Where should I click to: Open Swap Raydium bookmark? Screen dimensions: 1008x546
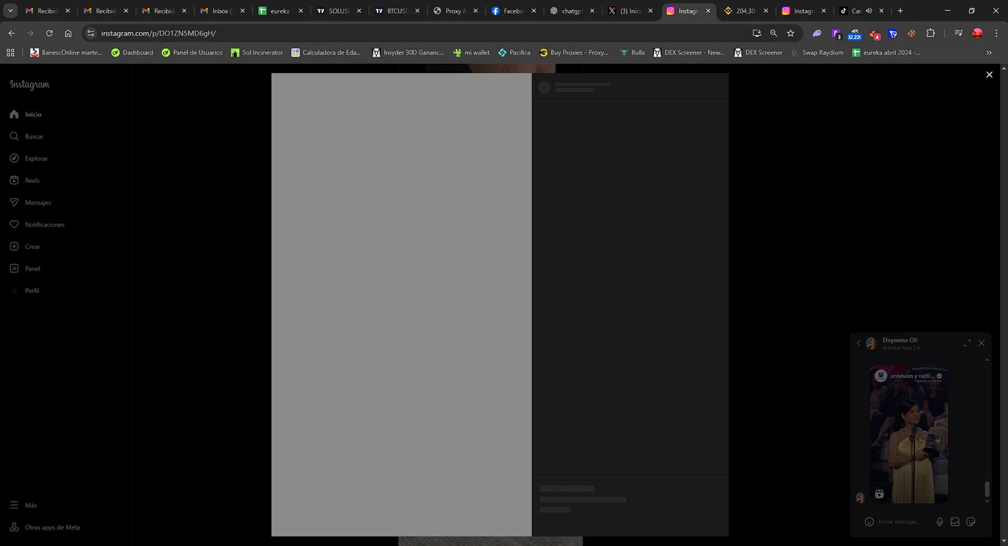816,52
